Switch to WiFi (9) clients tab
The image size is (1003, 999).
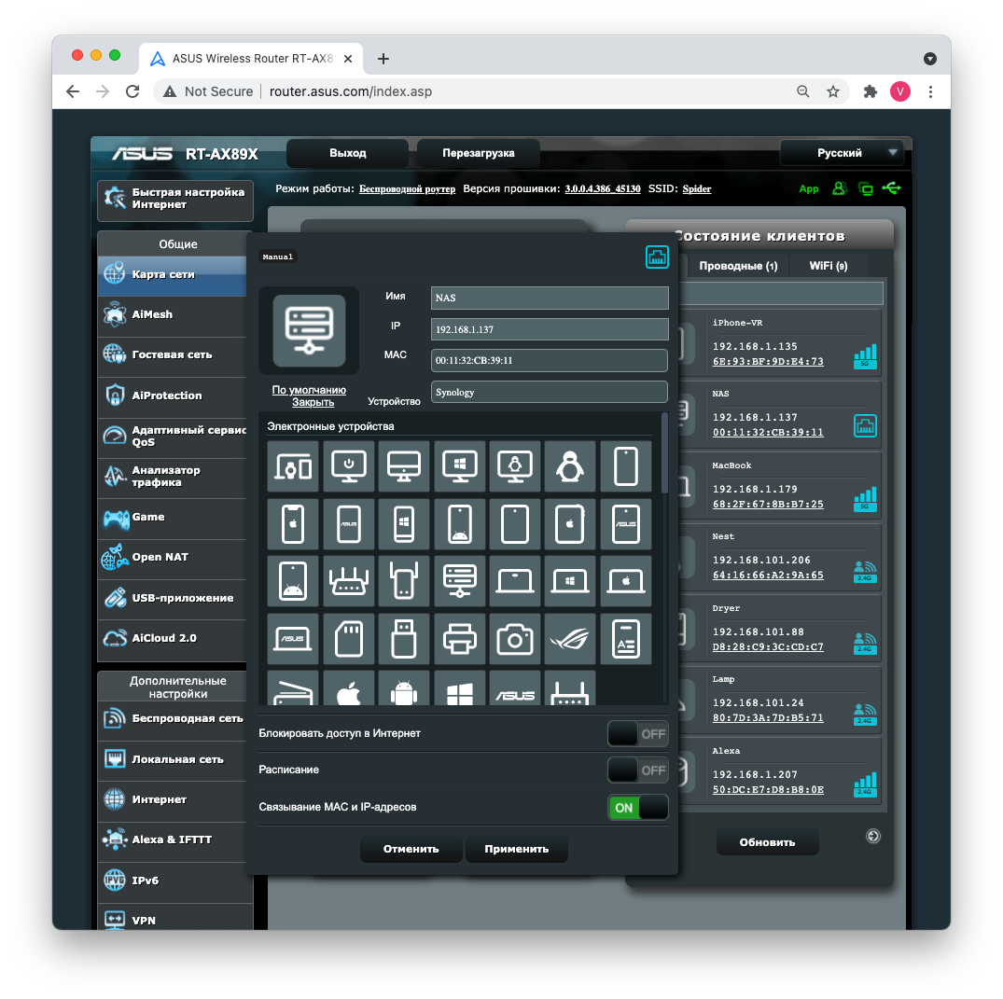coord(829,266)
